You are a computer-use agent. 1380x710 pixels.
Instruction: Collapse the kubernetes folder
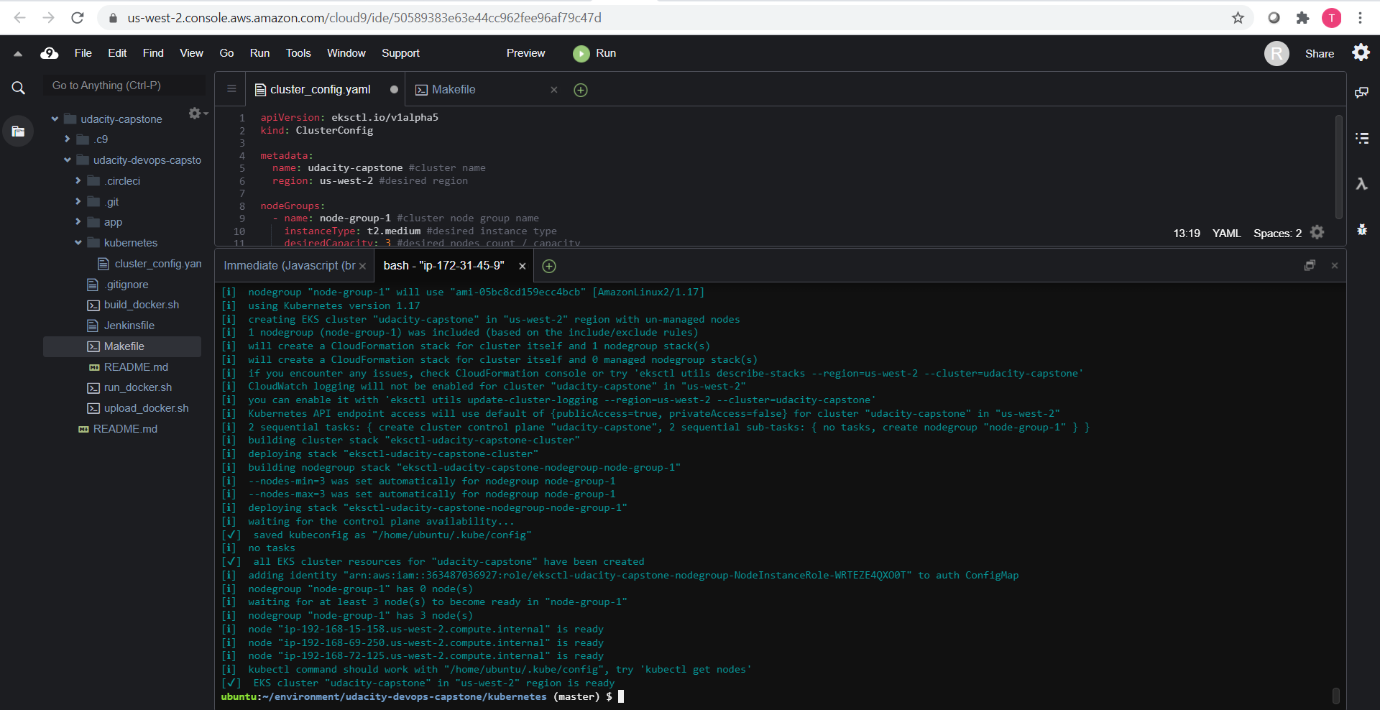[78, 243]
